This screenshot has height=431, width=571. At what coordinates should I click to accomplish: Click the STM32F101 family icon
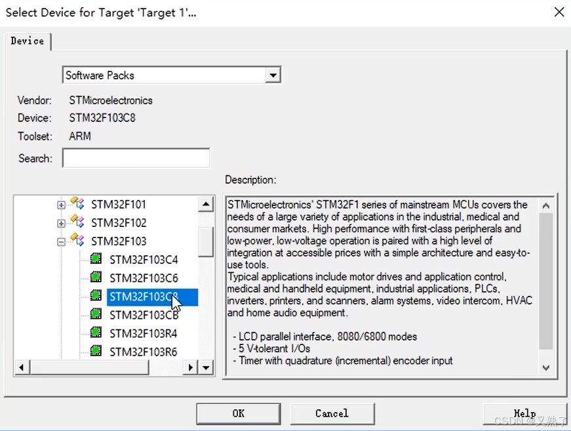pos(77,203)
